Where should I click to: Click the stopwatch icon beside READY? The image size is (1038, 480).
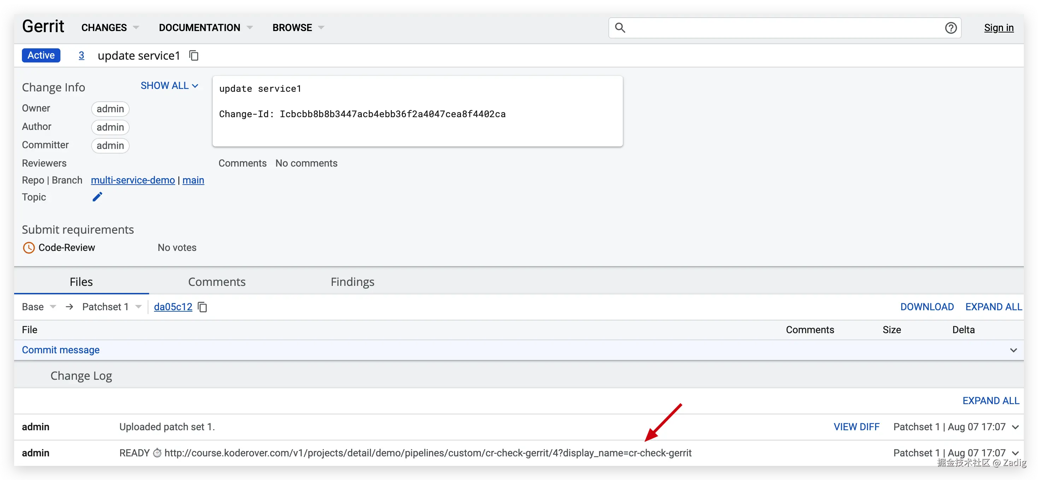tap(157, 453)
